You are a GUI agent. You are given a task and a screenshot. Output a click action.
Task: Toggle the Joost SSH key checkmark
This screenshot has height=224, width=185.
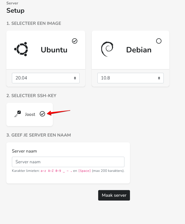pos(42,114)
